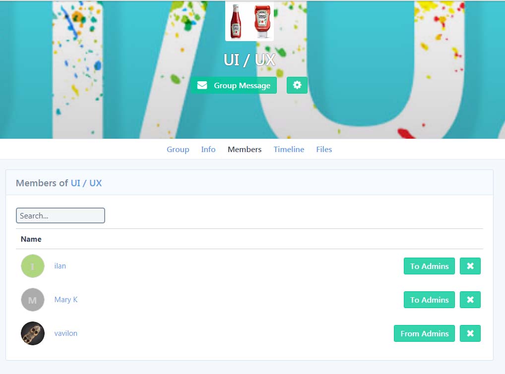Open the Info tab
Image resolution: width=505 pixels, height=374 pixels.
click(208, 150)
